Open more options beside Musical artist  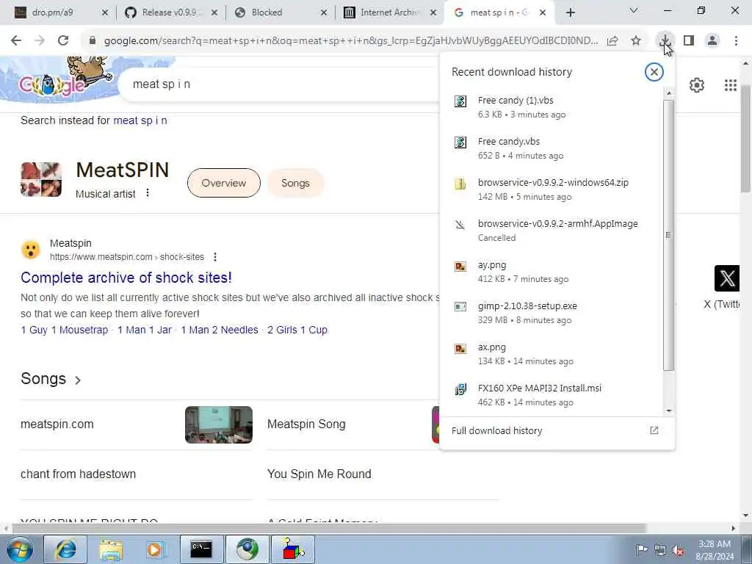point(148,193)
